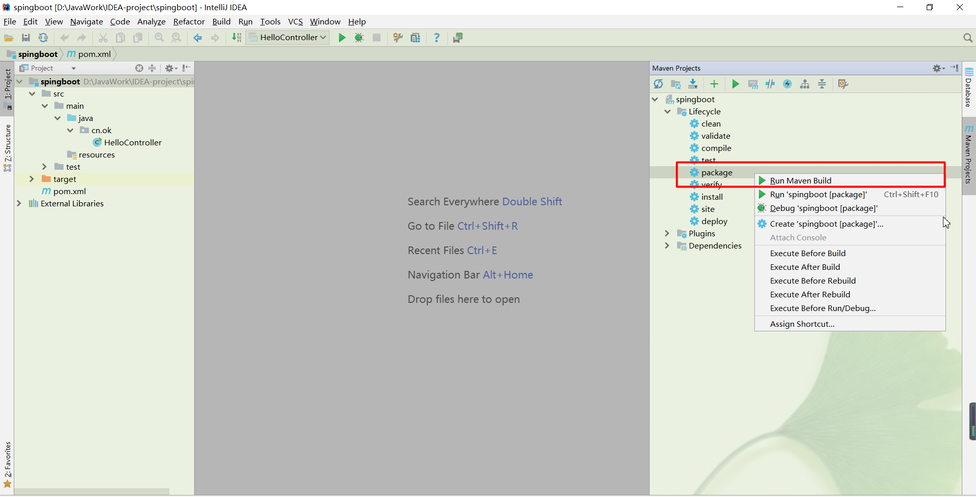
Task: Collapse all in Maven Projects toolbar
Action: point(822,84)
